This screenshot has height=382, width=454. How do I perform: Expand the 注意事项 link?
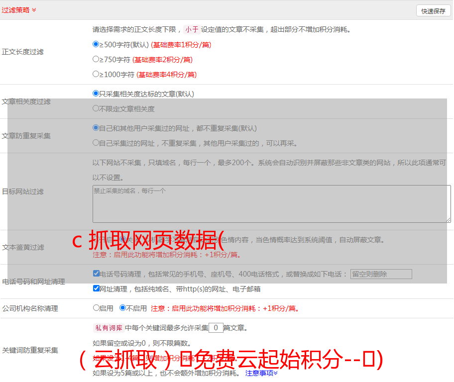click(x=261, y=373)
